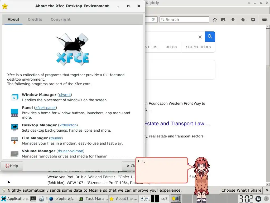
Task: Open the xfce4-panel link
Action: 45,108
